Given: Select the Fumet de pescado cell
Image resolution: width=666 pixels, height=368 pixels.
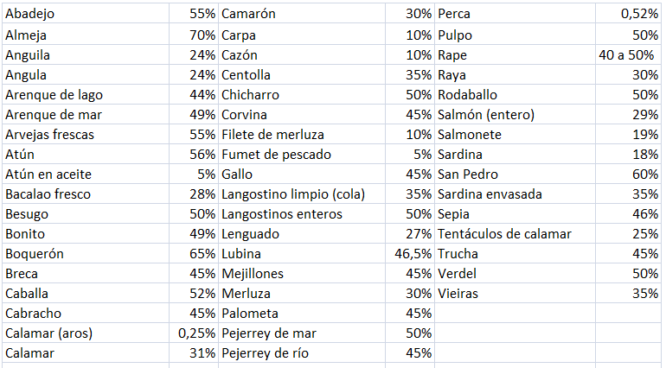Looking at the screenshot, I should click(x=301, y=155).
